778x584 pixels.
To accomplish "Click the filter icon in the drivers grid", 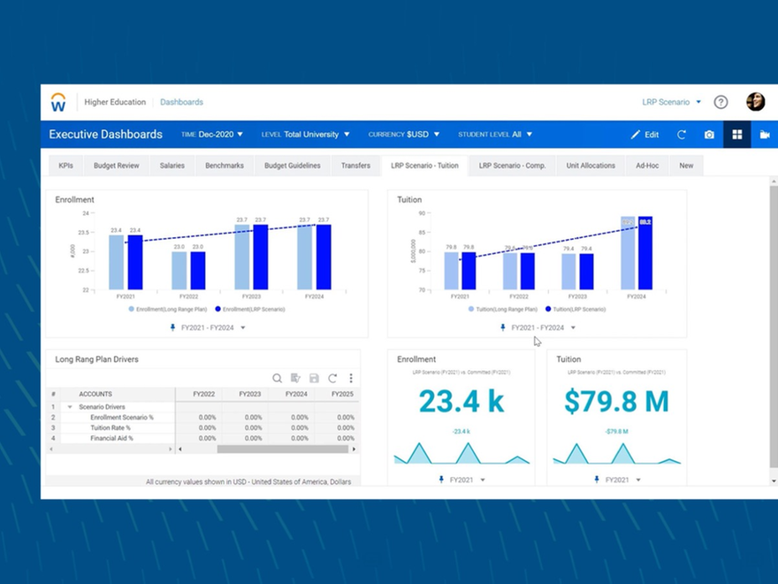I will pos(296,378).
